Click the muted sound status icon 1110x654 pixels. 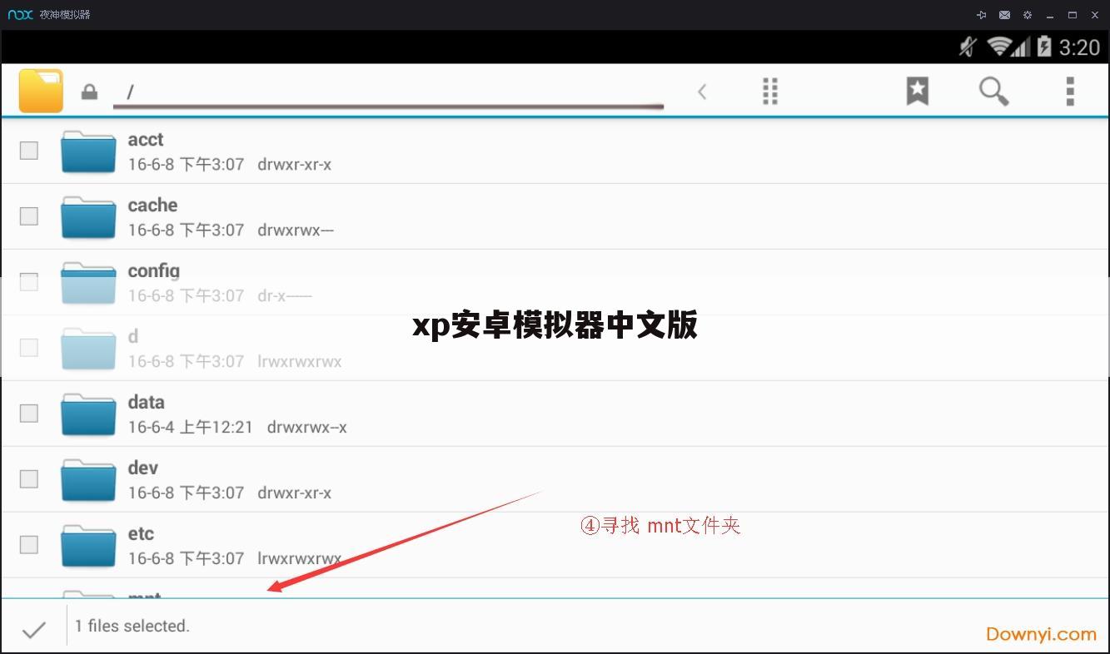[x=968, y=47]
